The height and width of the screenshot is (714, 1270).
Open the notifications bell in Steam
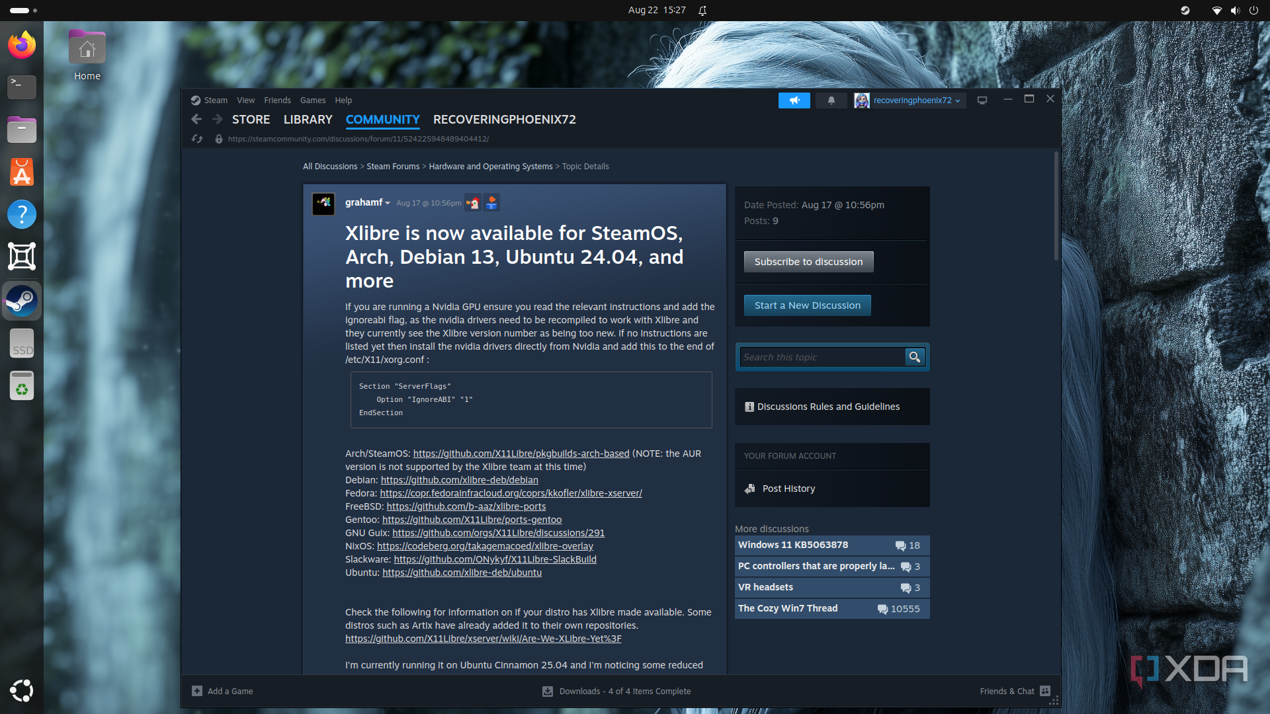click(831, 100)
